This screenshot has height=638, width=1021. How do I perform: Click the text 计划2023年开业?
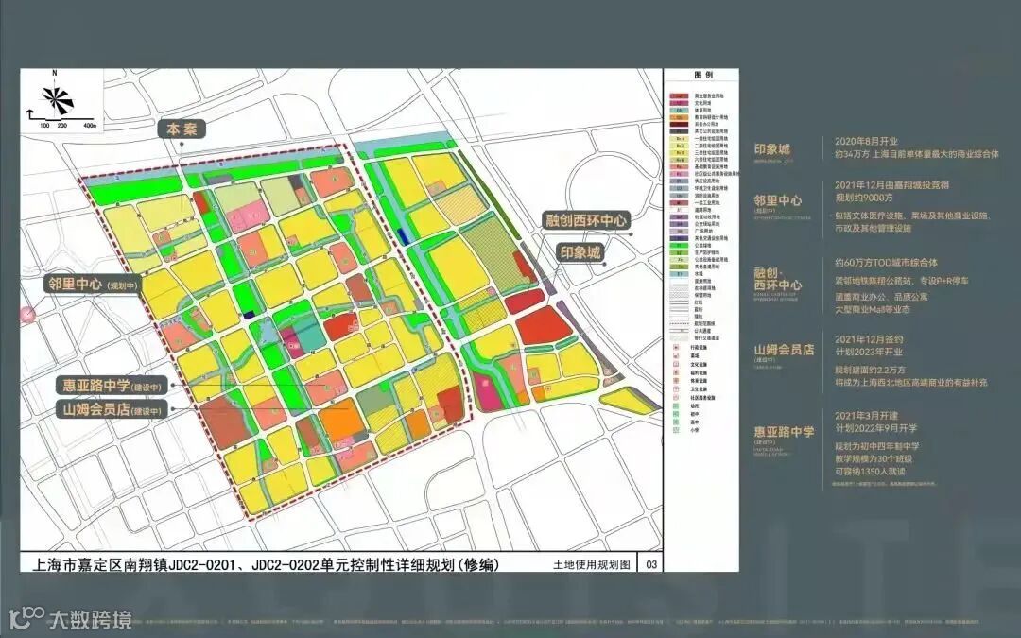pos(869,352)
